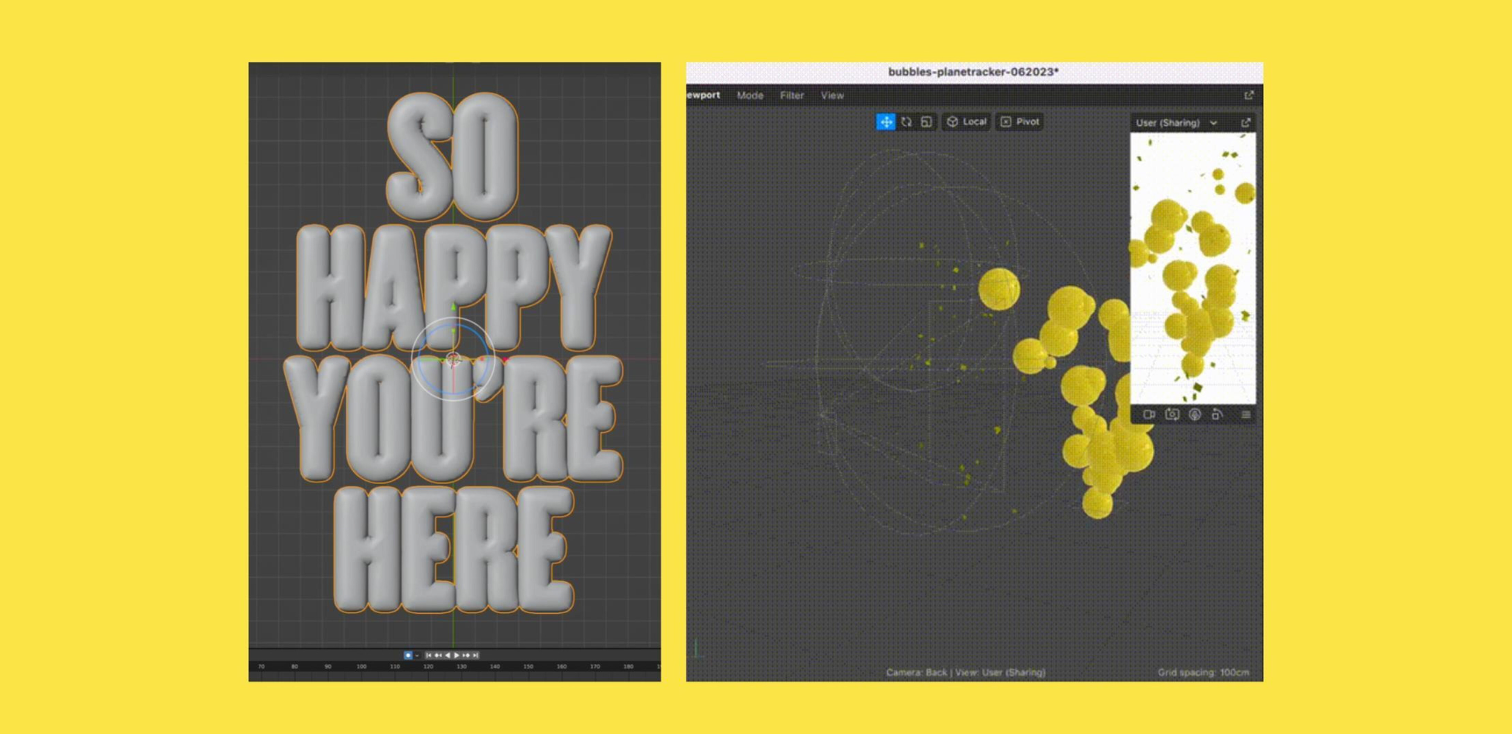
Task: Click the rotate orientation icon under preview
Action: coord(1217,415)
